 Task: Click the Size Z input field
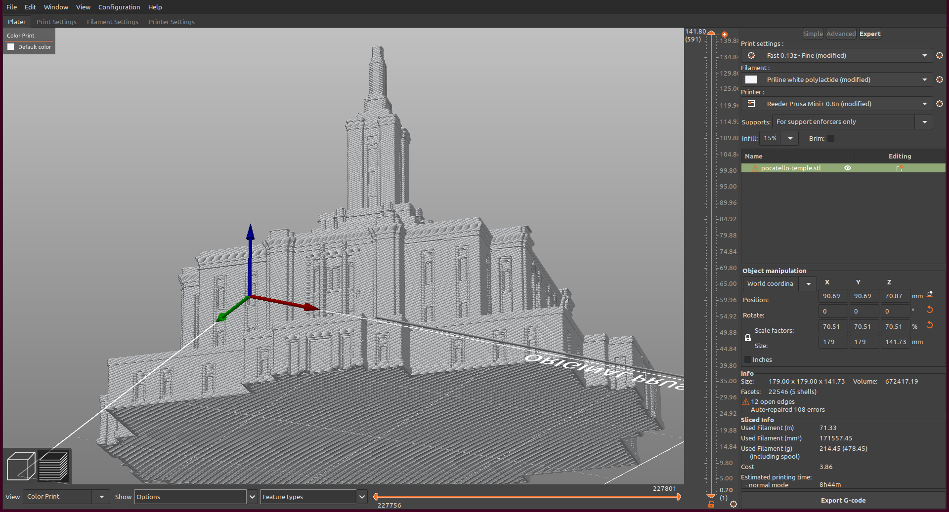click(895, 342)
